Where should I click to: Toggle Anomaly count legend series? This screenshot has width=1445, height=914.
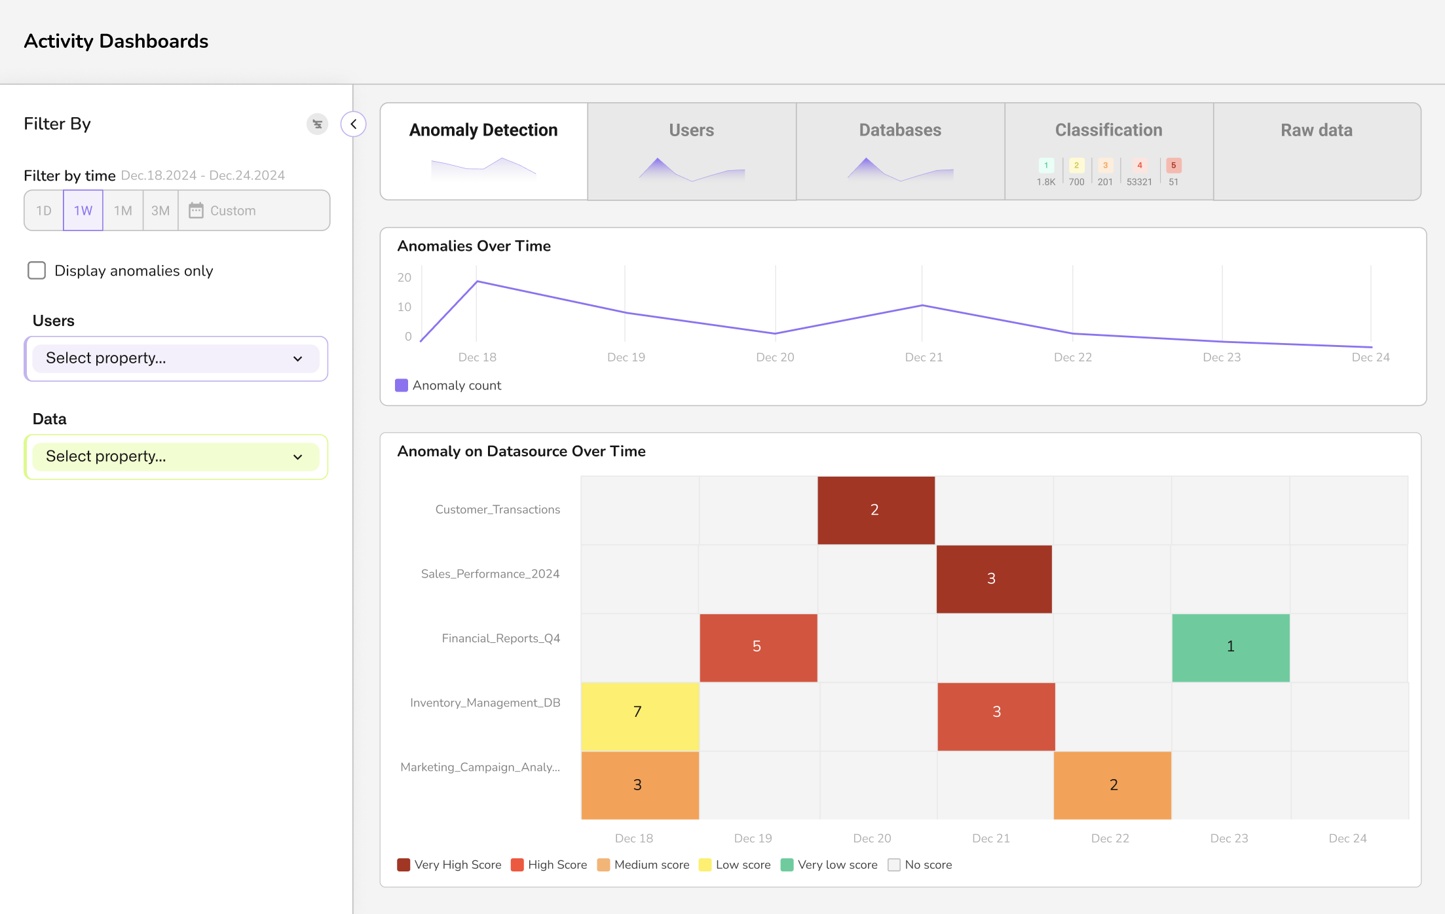pyautogui.click(x=449, y=386)
